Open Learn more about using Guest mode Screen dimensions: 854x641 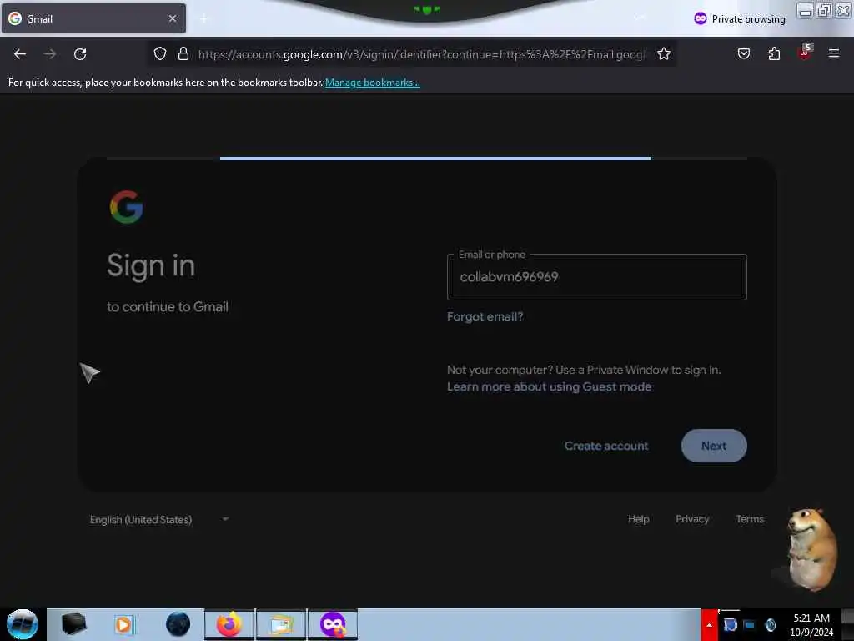pos(549,386)
